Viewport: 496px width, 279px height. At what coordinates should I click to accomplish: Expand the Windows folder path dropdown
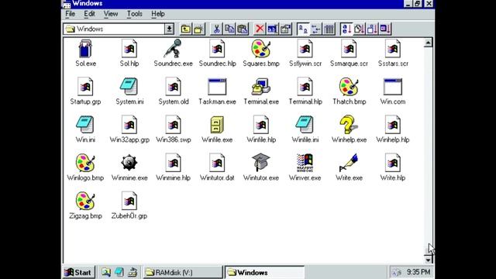(x=169, y=29)
